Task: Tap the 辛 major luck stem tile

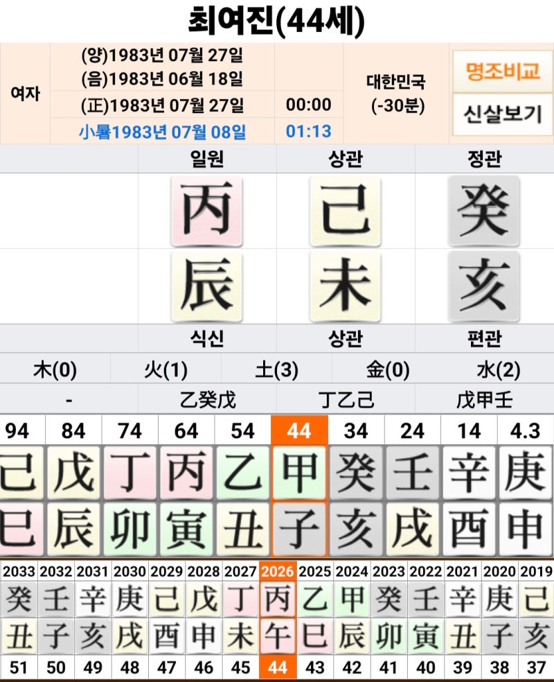Action: 469,473
